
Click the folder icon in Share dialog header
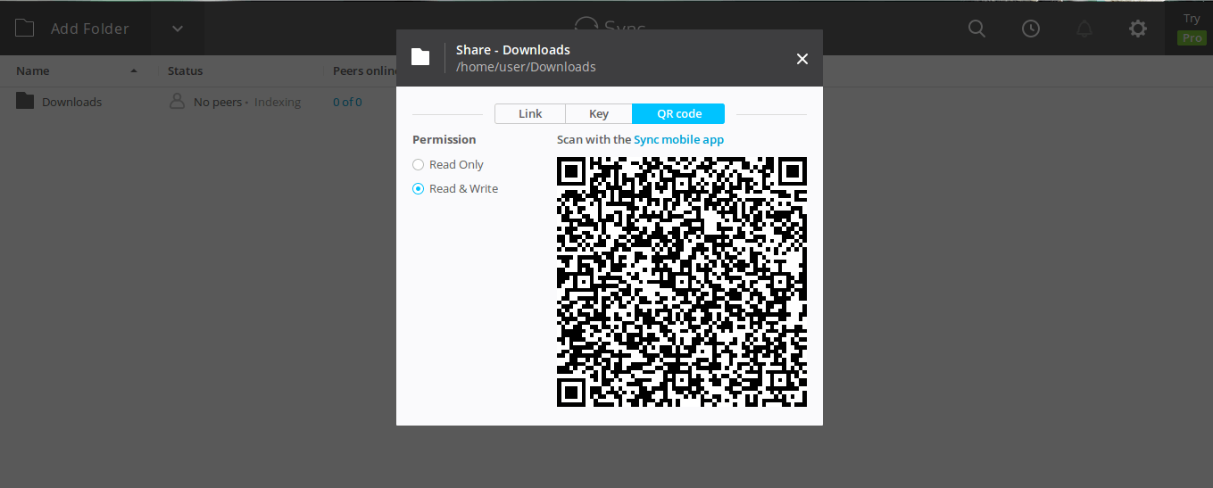click(x=420, y=58)
